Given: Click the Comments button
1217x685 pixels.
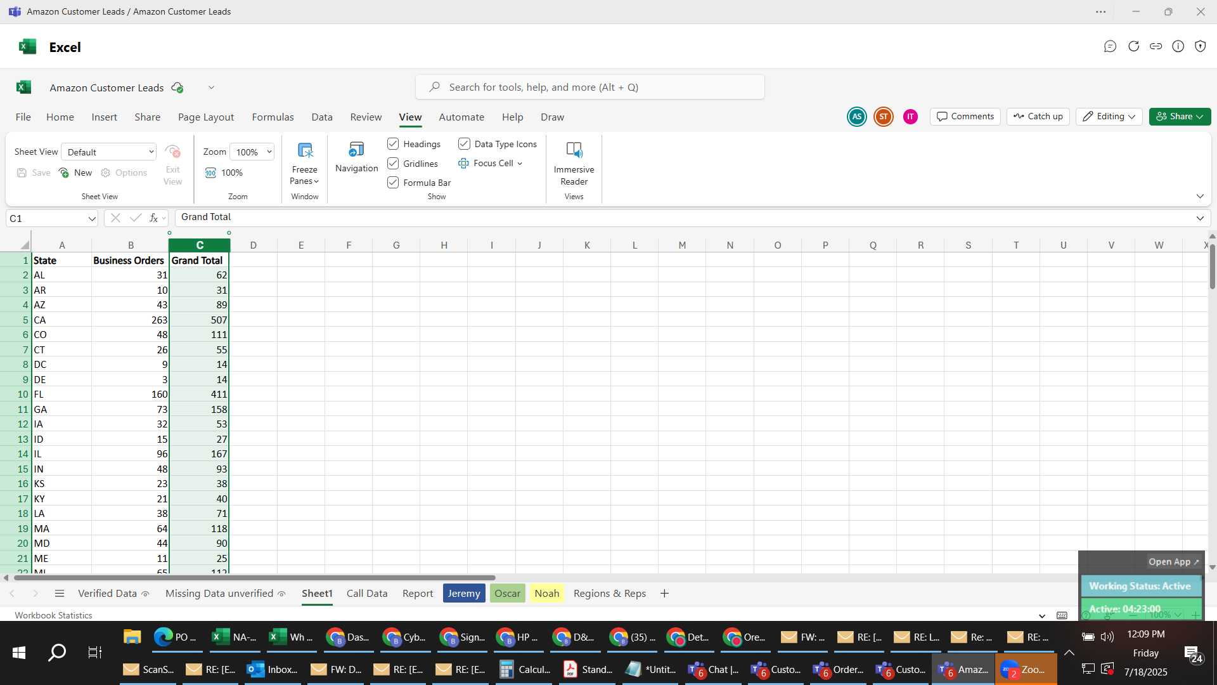Looking at the screenshot, I should pos(965,117).
